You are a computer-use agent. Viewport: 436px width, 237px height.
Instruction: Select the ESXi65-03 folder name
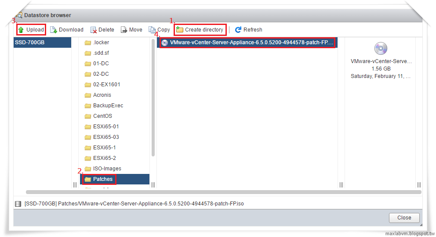(x=106, y=137)
